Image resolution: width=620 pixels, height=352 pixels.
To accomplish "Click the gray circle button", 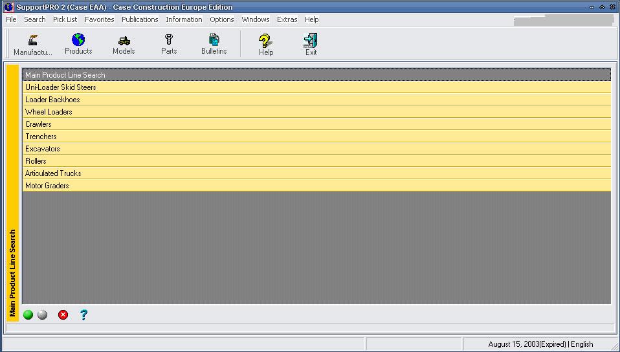I will click(42, 315).
